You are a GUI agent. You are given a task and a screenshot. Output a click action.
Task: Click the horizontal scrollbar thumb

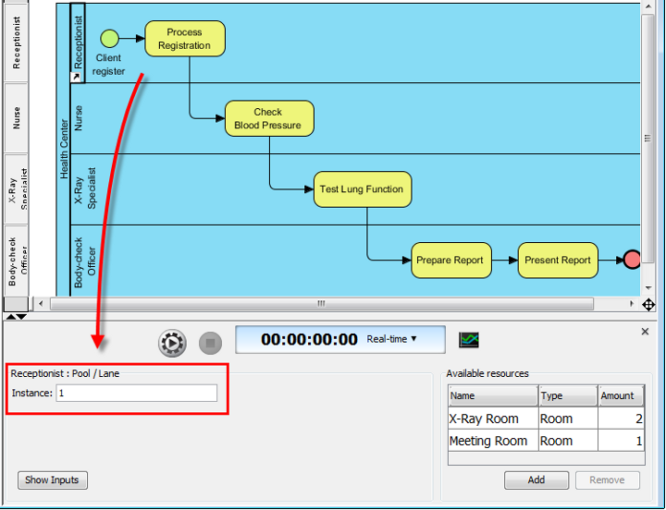click(x=322, y=303)
